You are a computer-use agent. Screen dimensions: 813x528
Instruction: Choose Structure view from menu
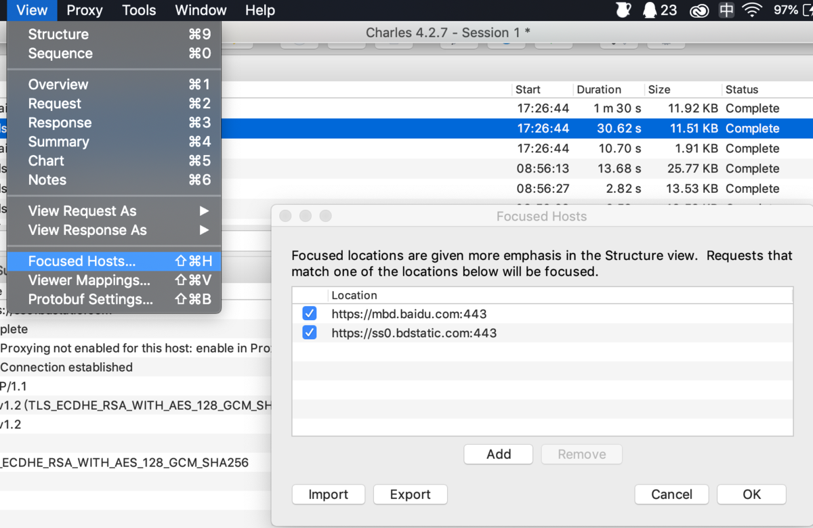(114, 35)
